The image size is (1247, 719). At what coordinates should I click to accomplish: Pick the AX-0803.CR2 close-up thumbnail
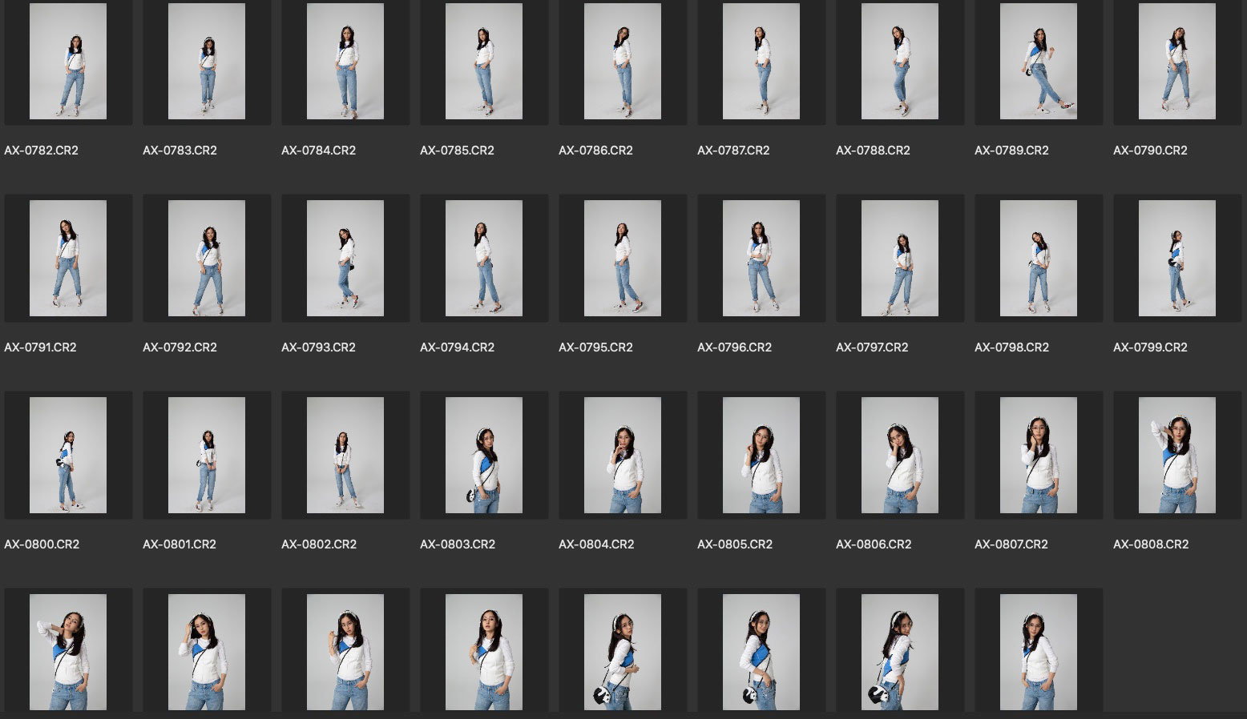[484, 456]
